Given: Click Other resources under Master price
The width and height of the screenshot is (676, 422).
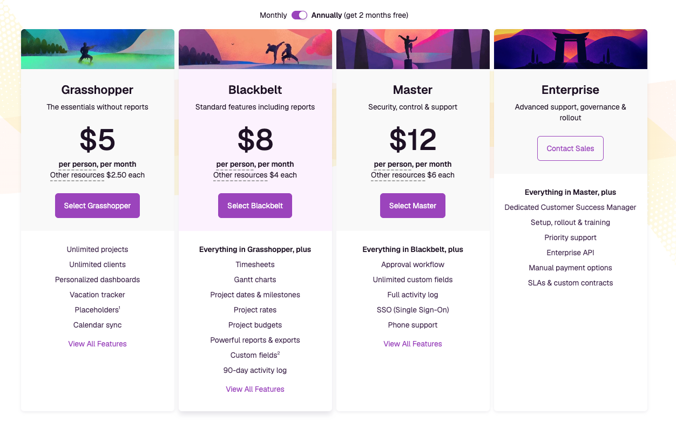Looking at the screenshot, I should [x=398, y=175].
